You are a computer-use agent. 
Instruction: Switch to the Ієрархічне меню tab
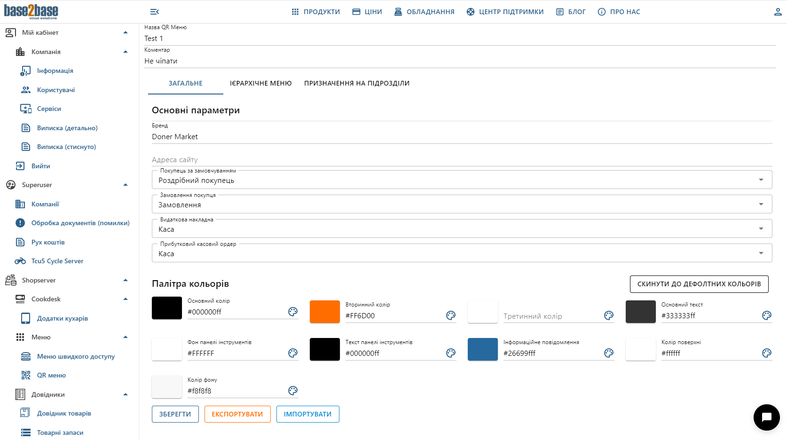tap(260, 83)
